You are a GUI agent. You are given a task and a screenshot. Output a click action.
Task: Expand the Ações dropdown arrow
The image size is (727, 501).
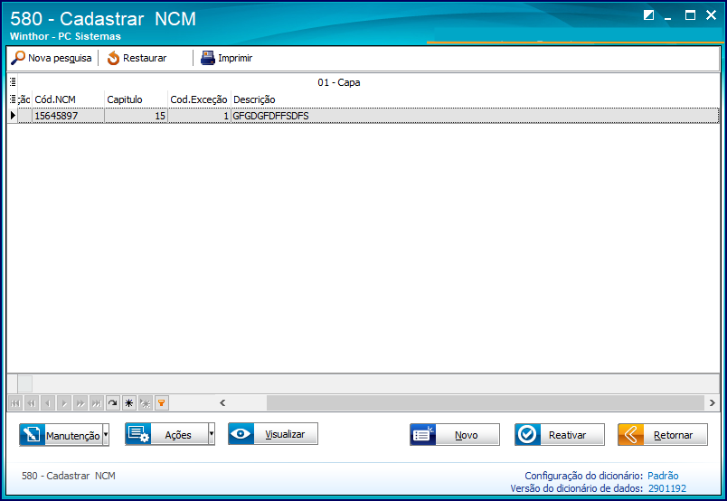(x=212, y=434)
